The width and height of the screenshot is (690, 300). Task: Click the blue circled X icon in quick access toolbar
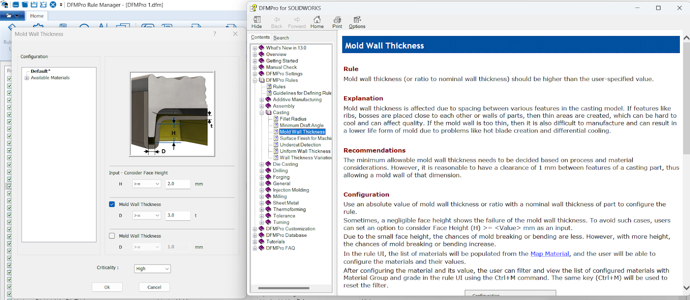(53, 5)
